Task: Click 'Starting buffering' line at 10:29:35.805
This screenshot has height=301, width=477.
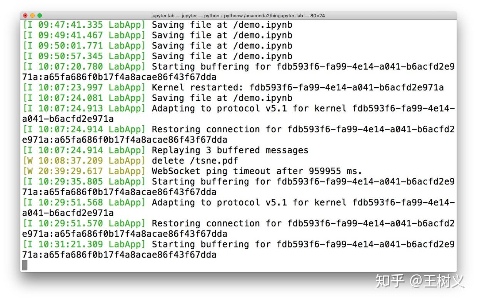Action: click(x=239, y=181)
